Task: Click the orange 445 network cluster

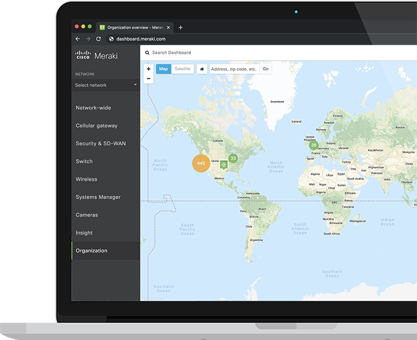Action: click(201, 163)
